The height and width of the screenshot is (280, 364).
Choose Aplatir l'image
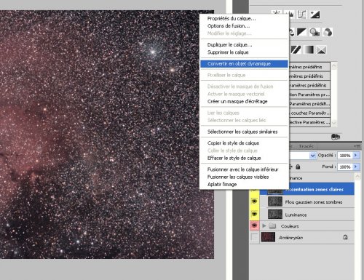[x=222, y=185]
